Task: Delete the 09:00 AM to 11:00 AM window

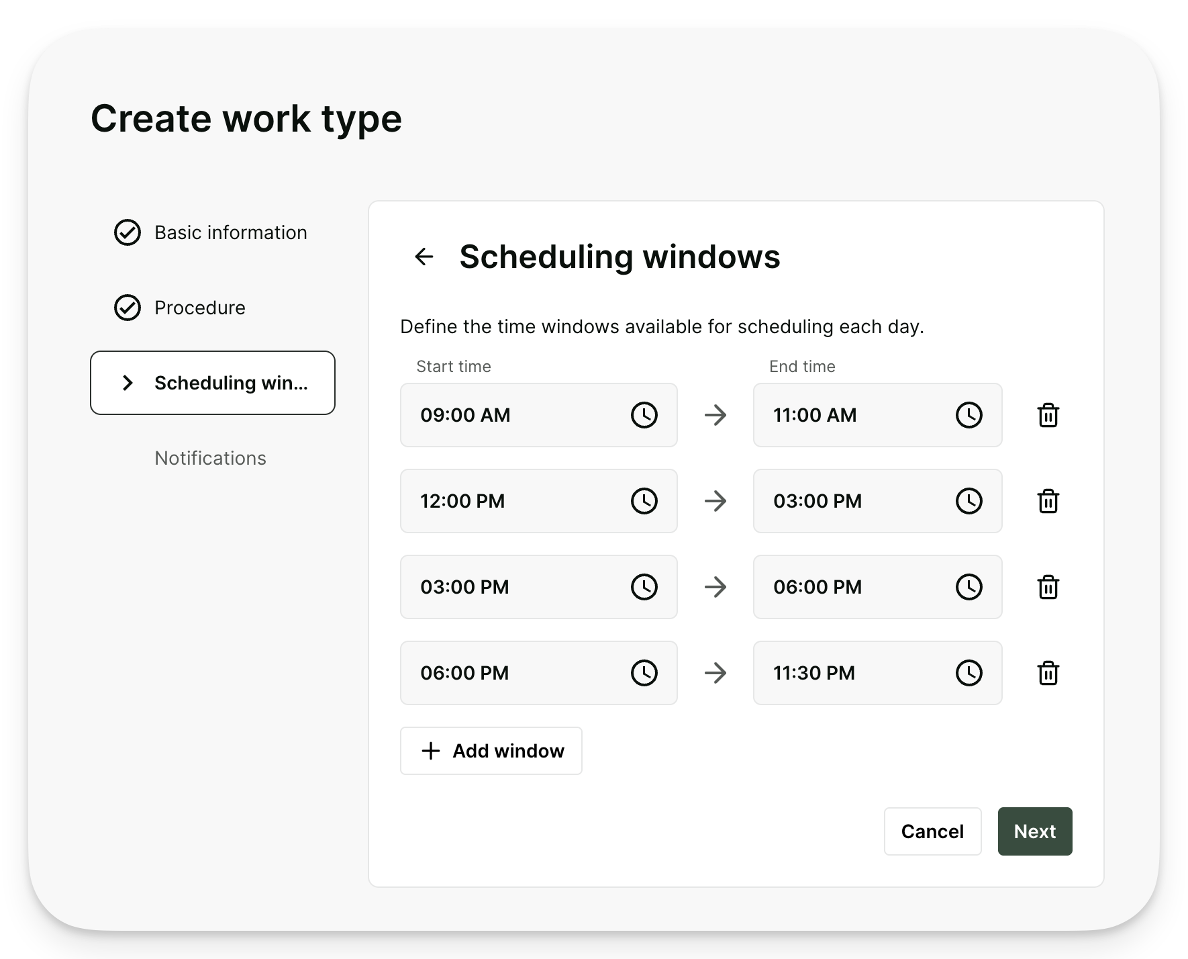Action: click(1048, 415)
